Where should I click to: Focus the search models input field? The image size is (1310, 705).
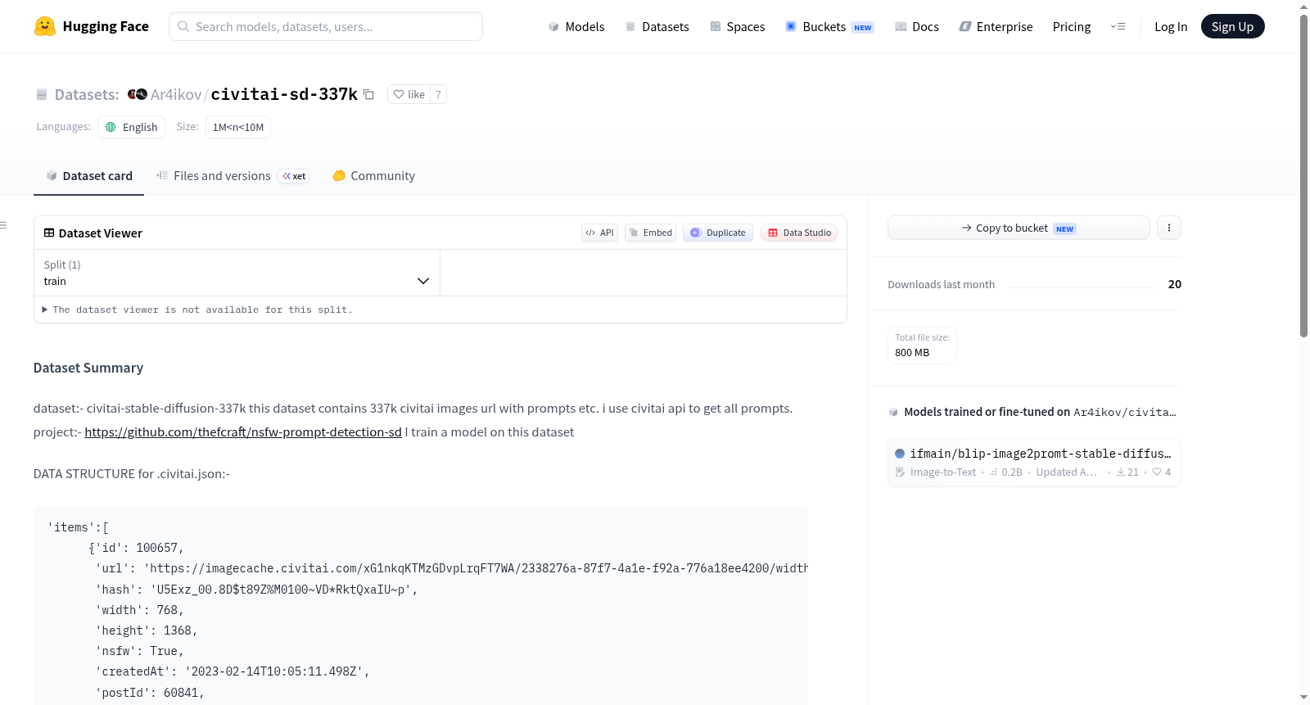326,26
